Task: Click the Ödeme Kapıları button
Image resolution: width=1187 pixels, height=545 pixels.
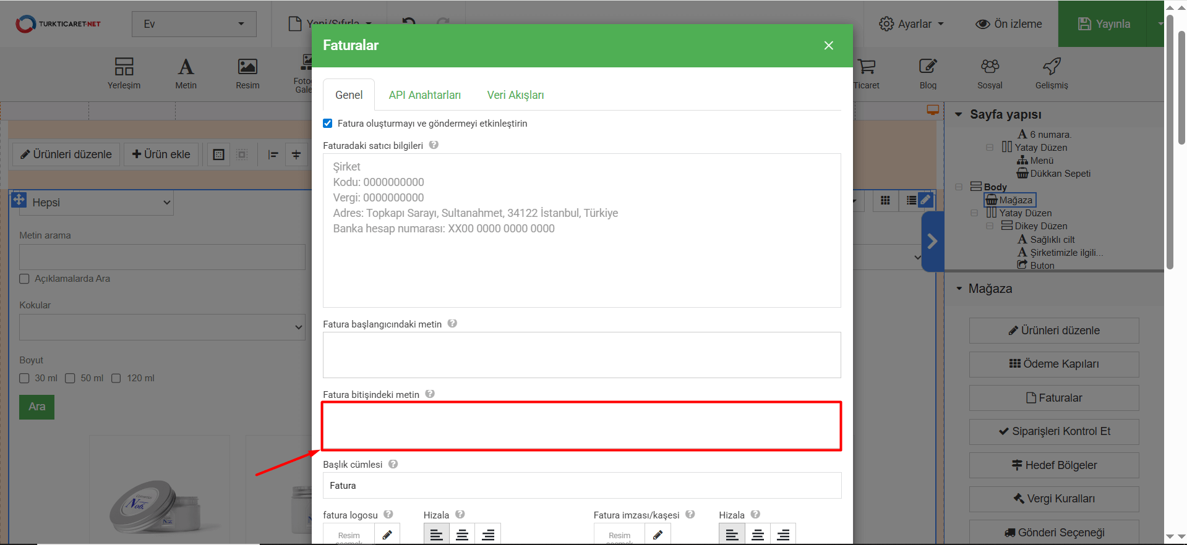Action: [1053, 364]
